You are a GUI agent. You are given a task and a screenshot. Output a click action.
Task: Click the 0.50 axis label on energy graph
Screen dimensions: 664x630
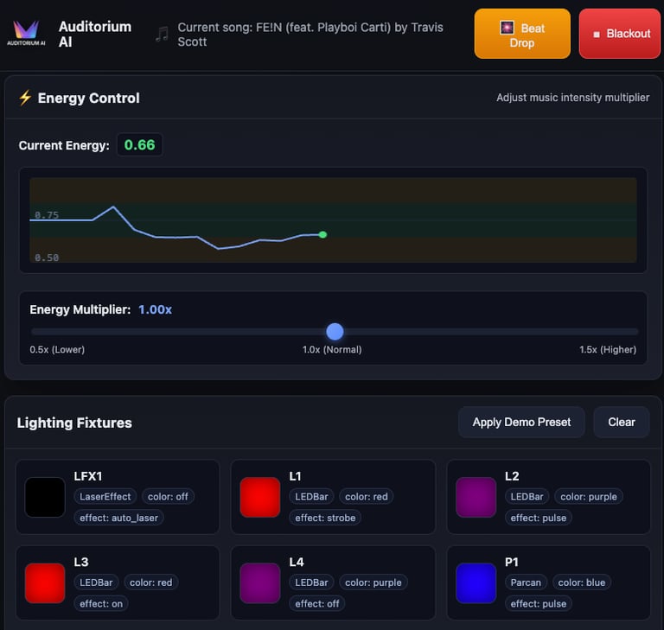[x=47, y=258]
